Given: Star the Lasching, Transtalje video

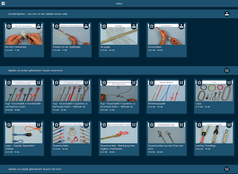Looking at the screenshot, I should tap(199, 125).
